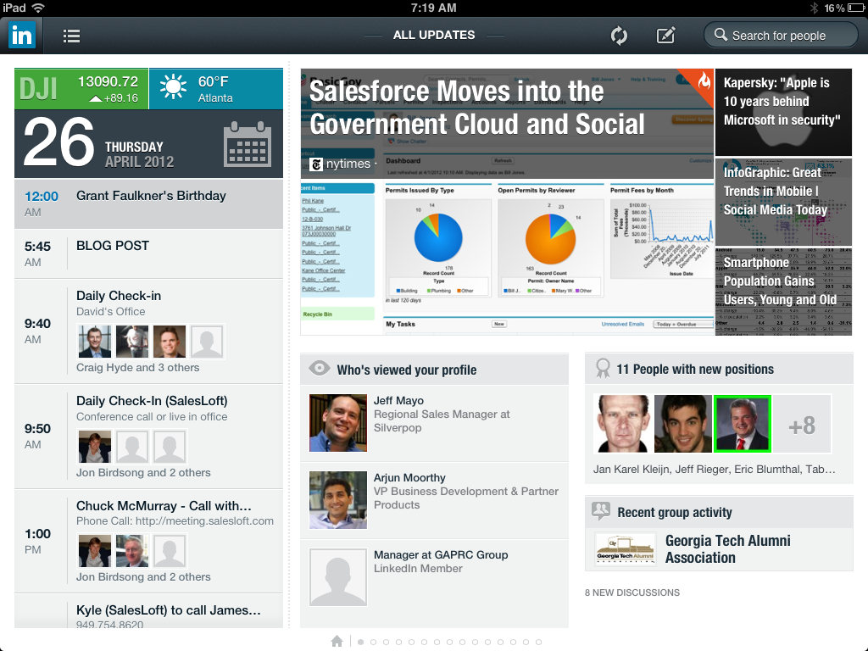Tap Craig Hyde and 3 others

tap(138, 368)
